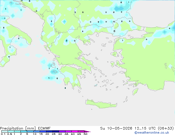Pick the 20–25 mm dark blue swatch
The height and width of the screenshot is (135, 175).
pos(49,131)
